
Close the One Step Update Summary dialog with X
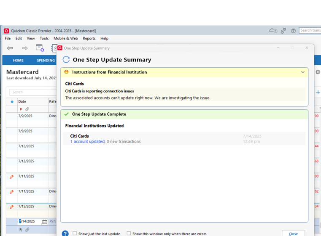[x=307, y=48]
